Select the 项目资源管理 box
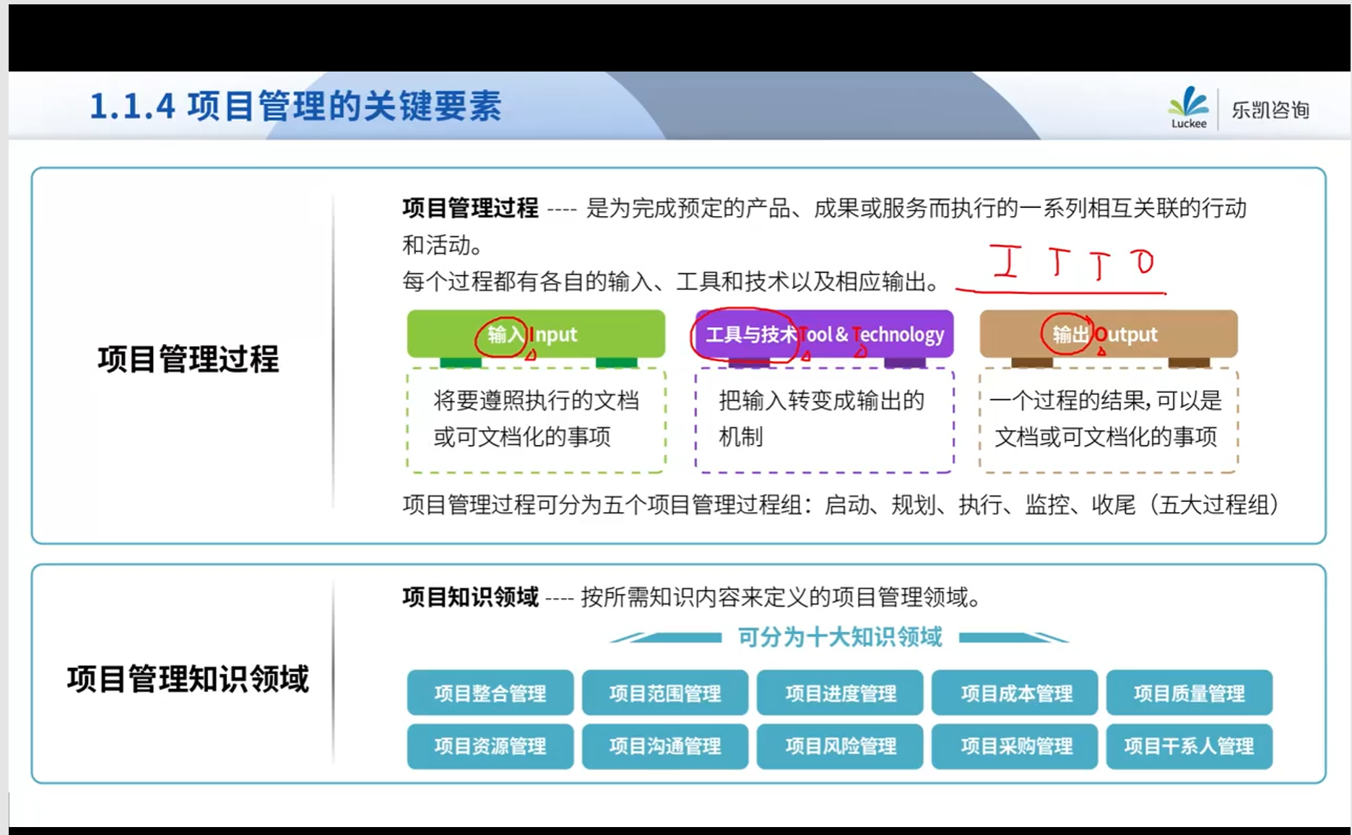This screenshot has width=1352, height=835. click(x=490, y=746)
